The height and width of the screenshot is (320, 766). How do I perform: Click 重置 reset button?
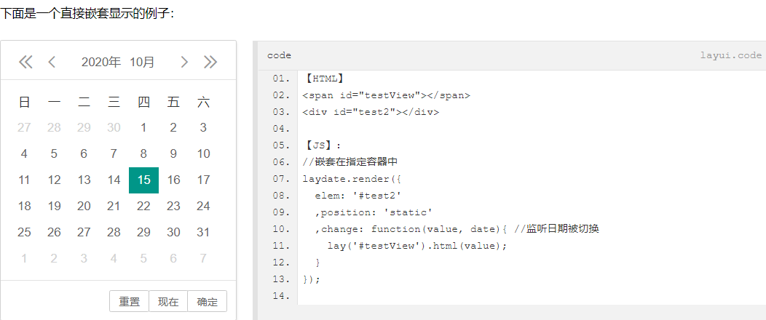pyautogui.click(x=129, y=302)
